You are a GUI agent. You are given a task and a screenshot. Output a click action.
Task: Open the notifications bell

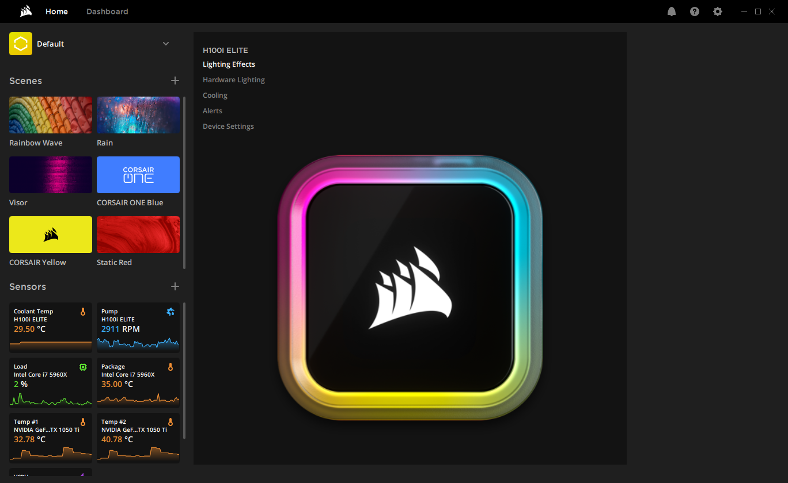672,11
